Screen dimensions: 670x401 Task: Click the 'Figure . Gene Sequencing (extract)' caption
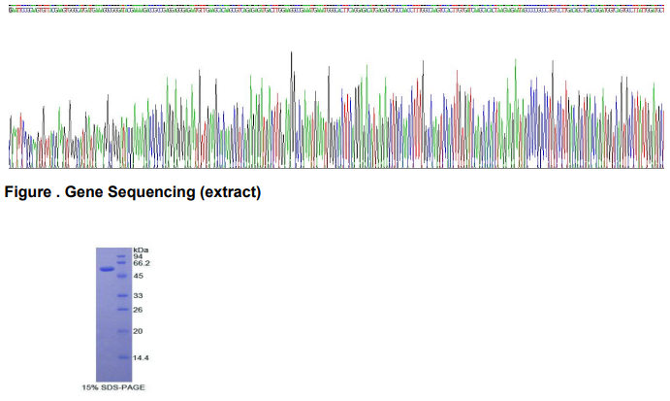point(133,192)
